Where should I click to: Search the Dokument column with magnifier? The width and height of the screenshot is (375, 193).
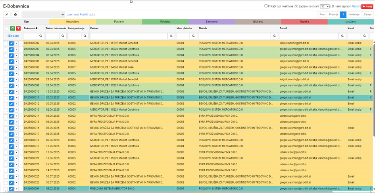coord(40,36)
